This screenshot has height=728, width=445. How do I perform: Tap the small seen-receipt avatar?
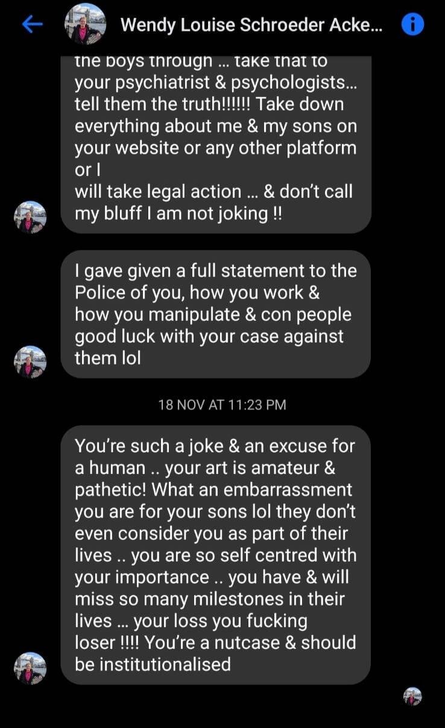coord(412,697)
